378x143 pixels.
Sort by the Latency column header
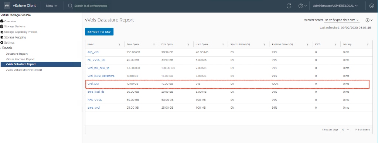pyautogui.click(x=347, y=45)
